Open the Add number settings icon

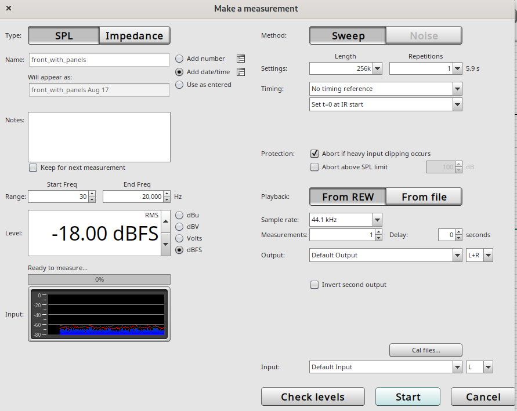tap(241, 59)
